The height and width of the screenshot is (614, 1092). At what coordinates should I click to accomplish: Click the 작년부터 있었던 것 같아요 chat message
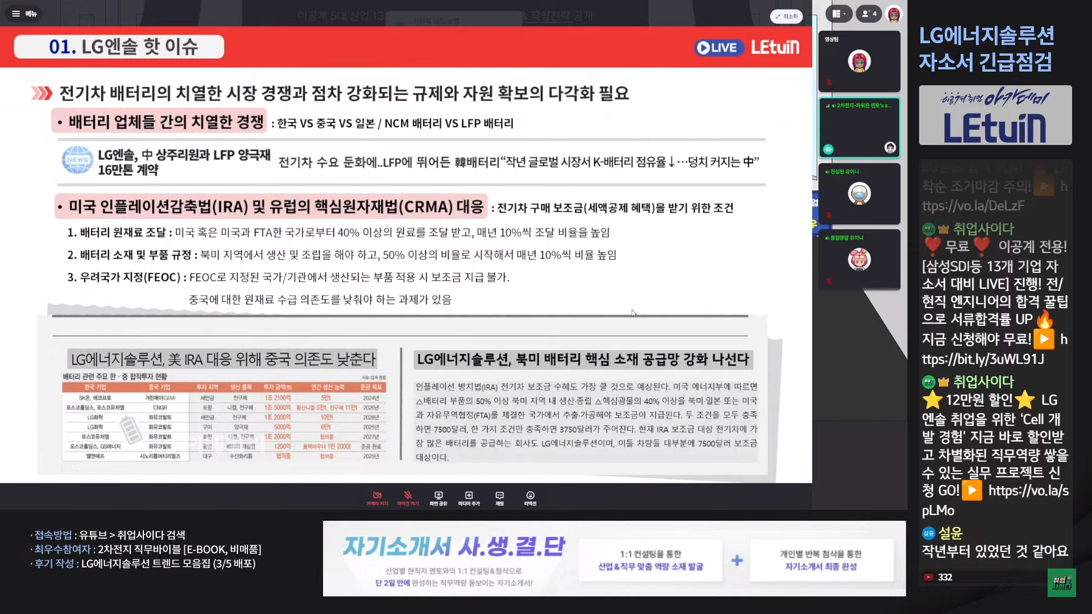(995, 551)
